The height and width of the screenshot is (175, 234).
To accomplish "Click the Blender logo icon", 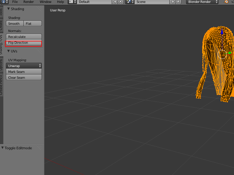I will tap(226, 2).
